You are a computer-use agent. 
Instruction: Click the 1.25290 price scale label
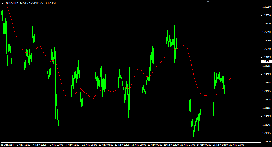[x=266, y=49]
